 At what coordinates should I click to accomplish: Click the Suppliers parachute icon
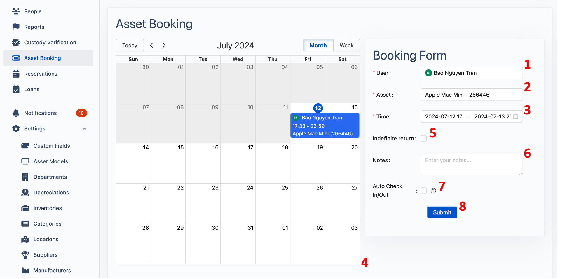[25, 255]
